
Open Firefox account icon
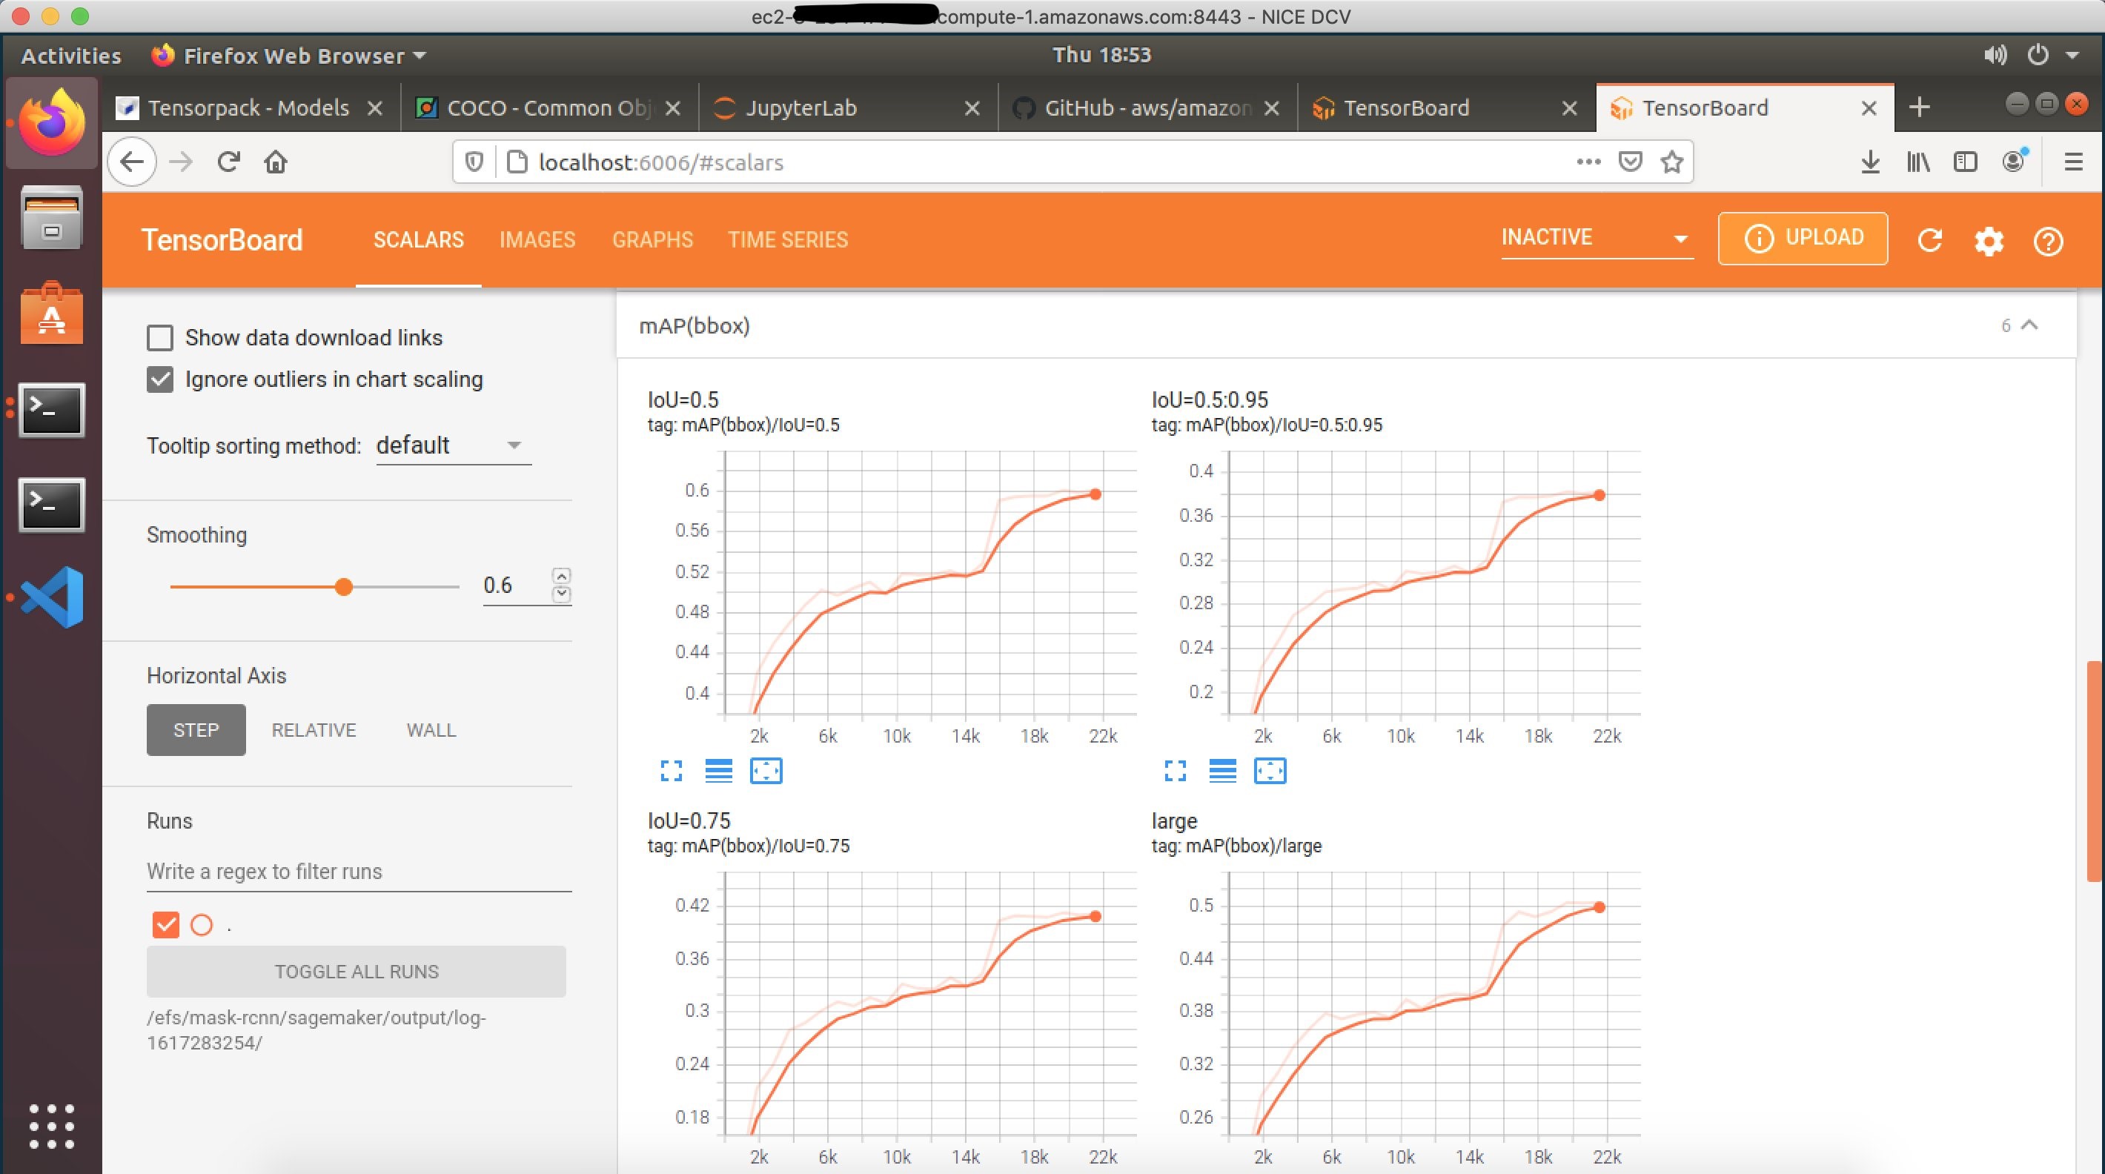2014,161
